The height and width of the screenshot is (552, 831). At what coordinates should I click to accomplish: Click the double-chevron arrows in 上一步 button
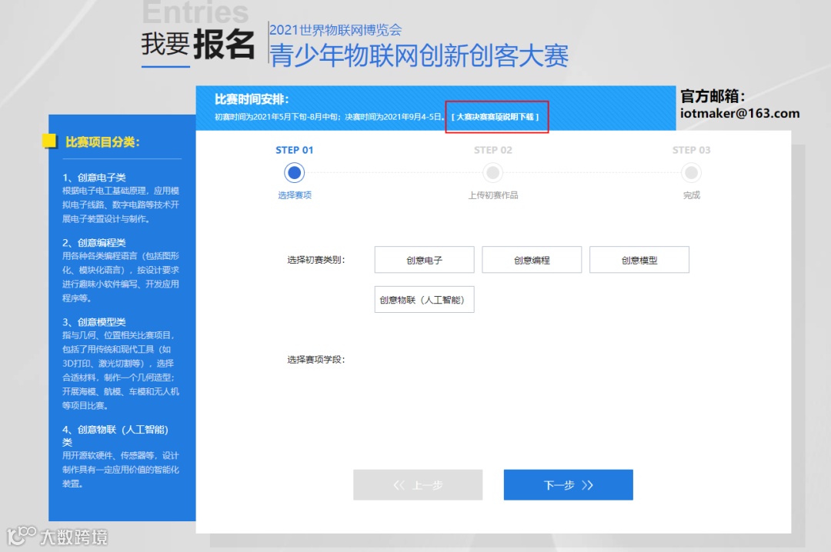pos(399,484)
